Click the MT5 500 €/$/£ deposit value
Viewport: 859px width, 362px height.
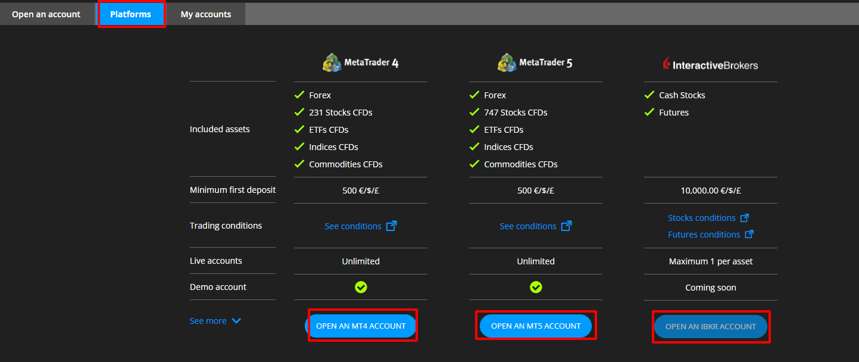[536, 191]
